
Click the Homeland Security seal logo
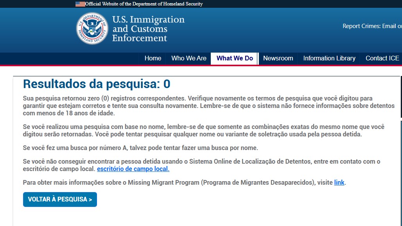(x=92, y=28)
